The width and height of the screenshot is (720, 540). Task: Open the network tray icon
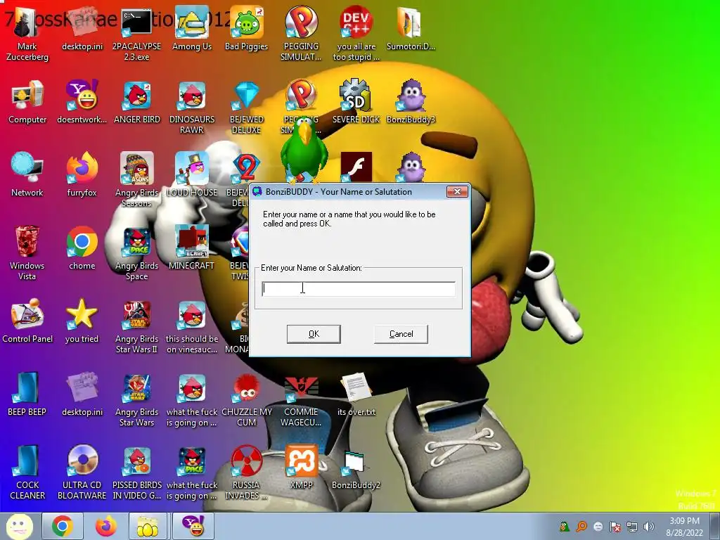tap(632, 526)
